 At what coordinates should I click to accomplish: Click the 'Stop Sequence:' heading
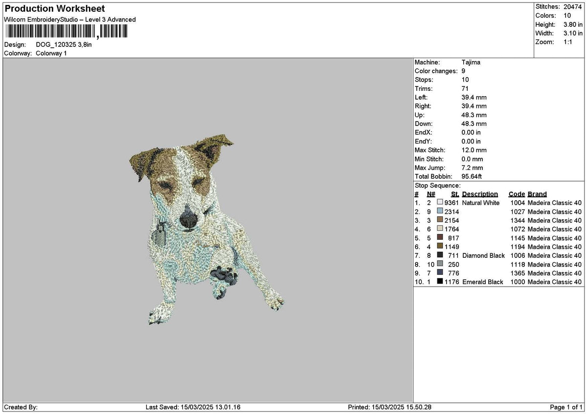point(438,186)
